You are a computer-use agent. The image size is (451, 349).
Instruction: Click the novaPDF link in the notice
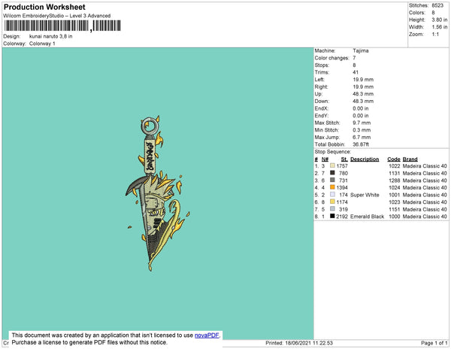207,335
